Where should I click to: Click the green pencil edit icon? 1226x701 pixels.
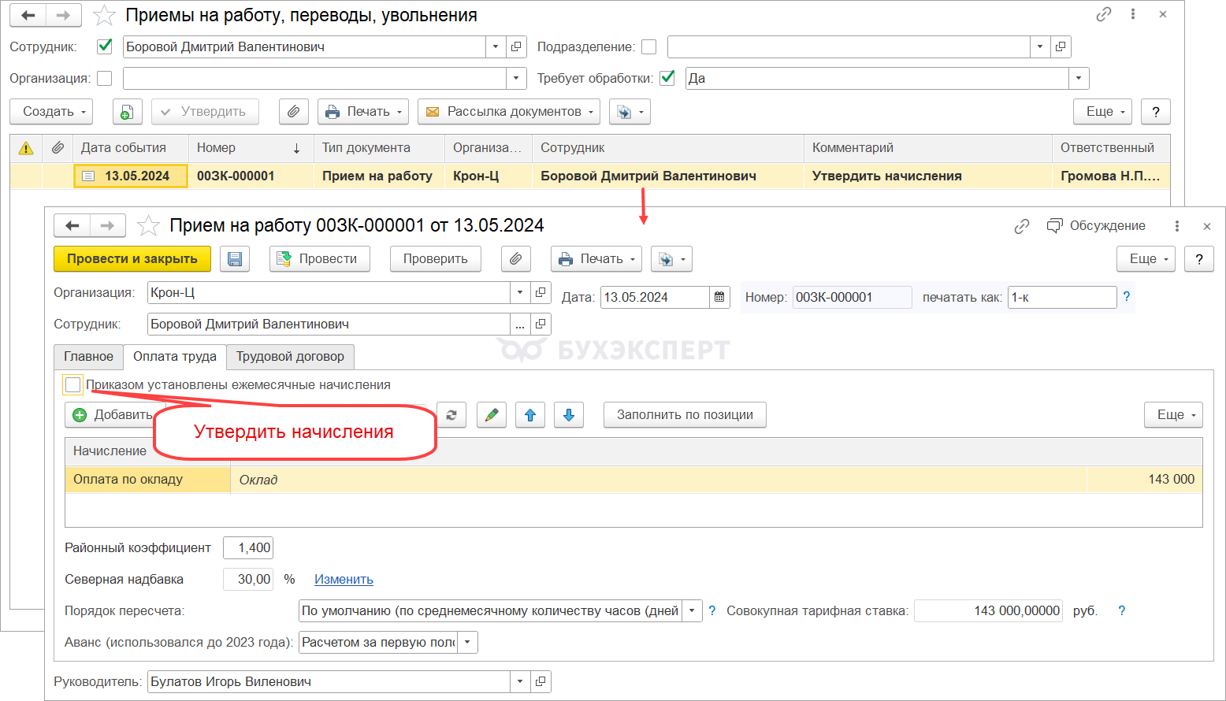492,415
